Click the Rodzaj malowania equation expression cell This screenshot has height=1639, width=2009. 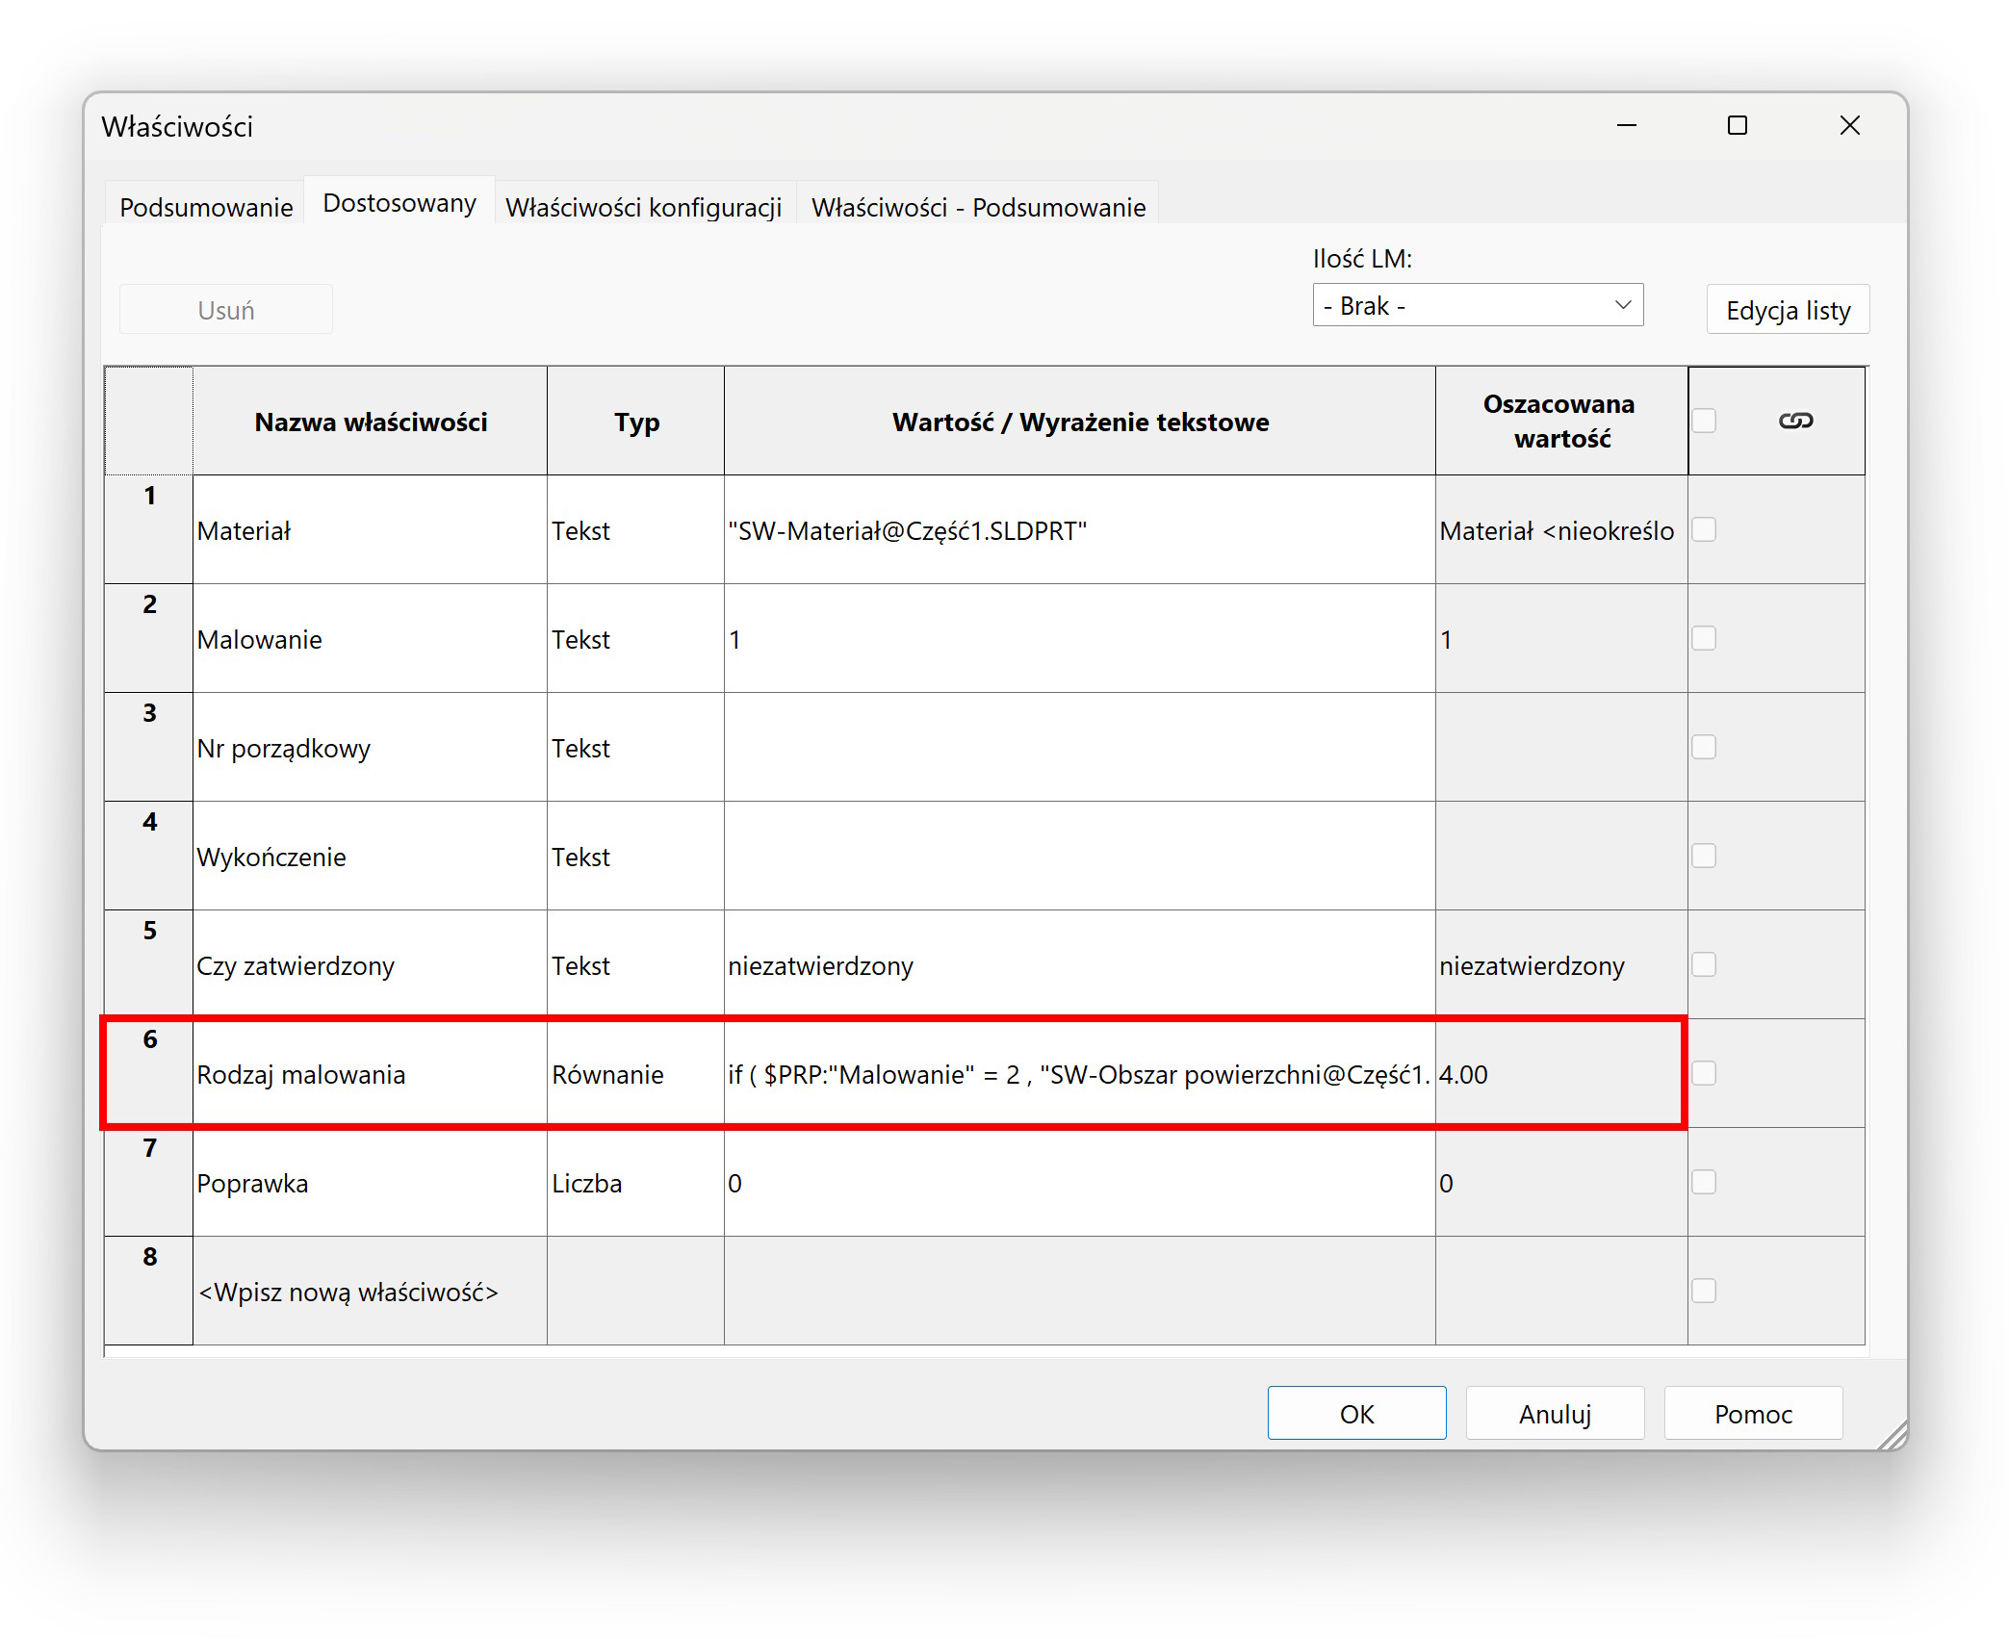[1078, 1074]
